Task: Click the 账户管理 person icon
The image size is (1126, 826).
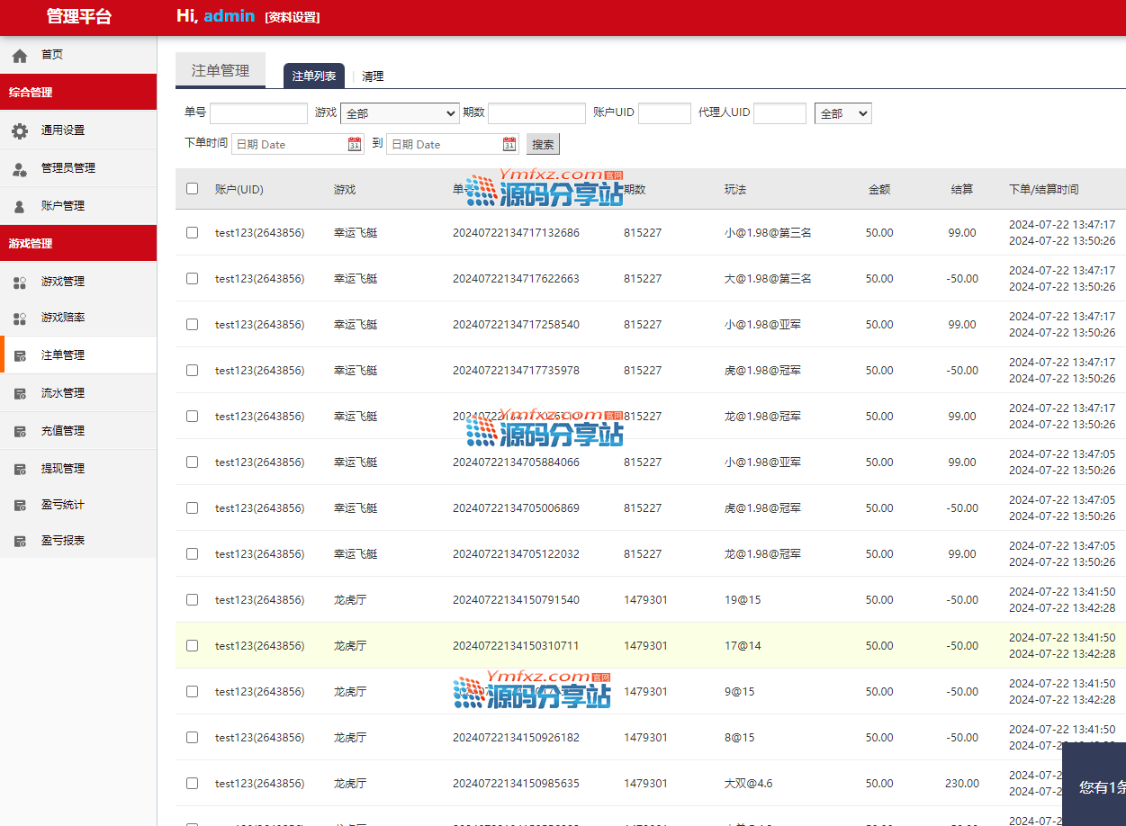Action: pyautogui.click(x=20, y=207)
